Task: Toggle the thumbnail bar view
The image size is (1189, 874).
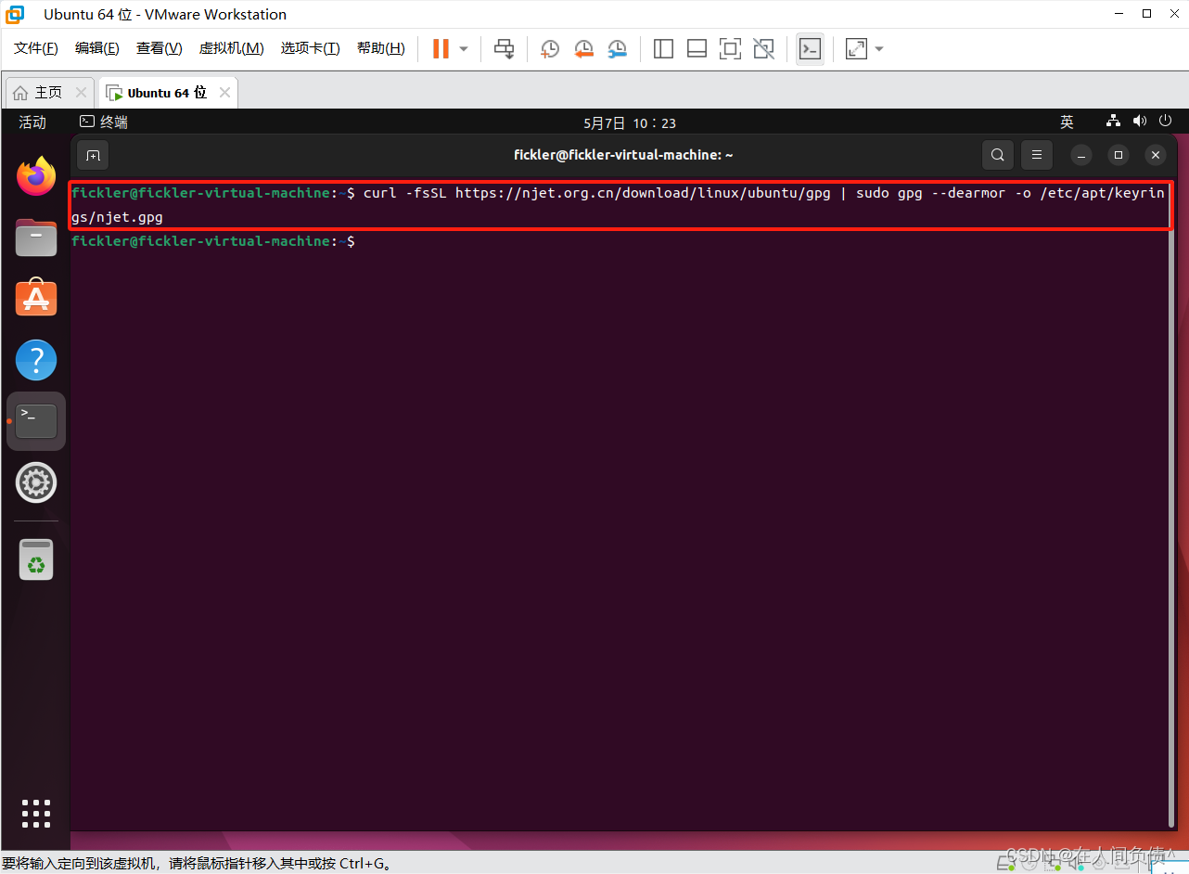Action: [x=697, y=49]
